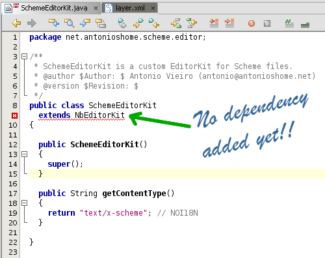
Task: Toggle the highlight search toolbar icon
Action: coord(101,23)
